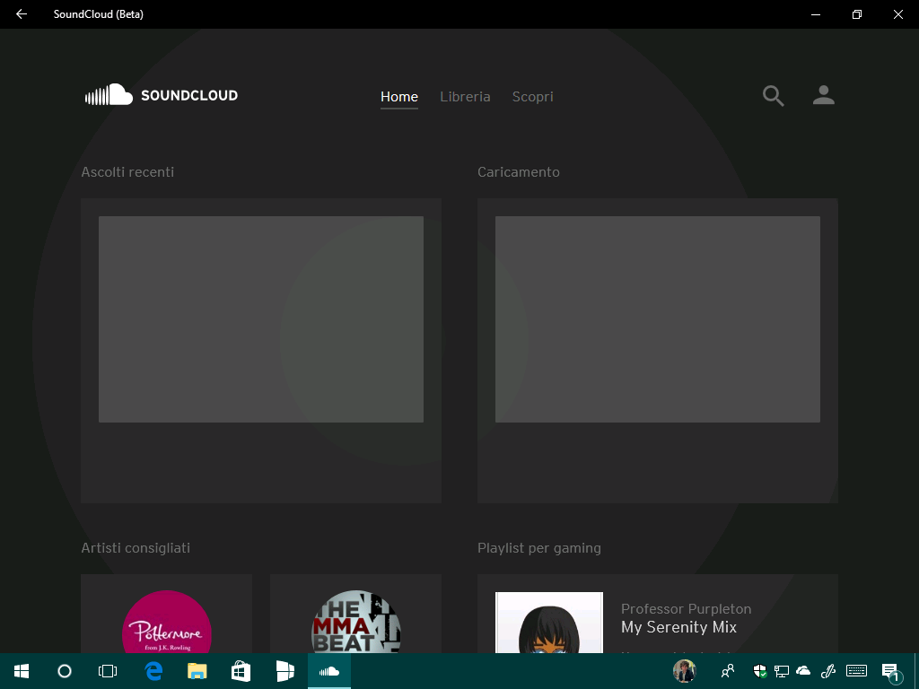Open the touch keyboard tray icon

pos(857,671)
